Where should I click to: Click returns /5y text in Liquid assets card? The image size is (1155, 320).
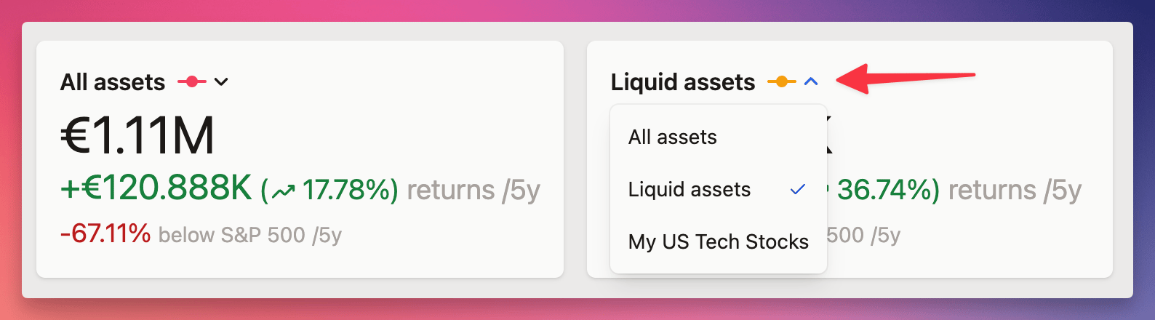(x=1015, y=190)
